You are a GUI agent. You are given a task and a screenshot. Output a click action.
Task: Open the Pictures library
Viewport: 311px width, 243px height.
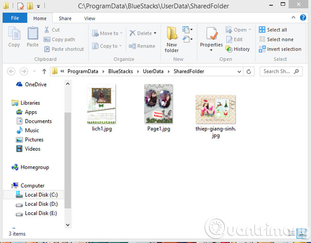(x=30, y=139)
